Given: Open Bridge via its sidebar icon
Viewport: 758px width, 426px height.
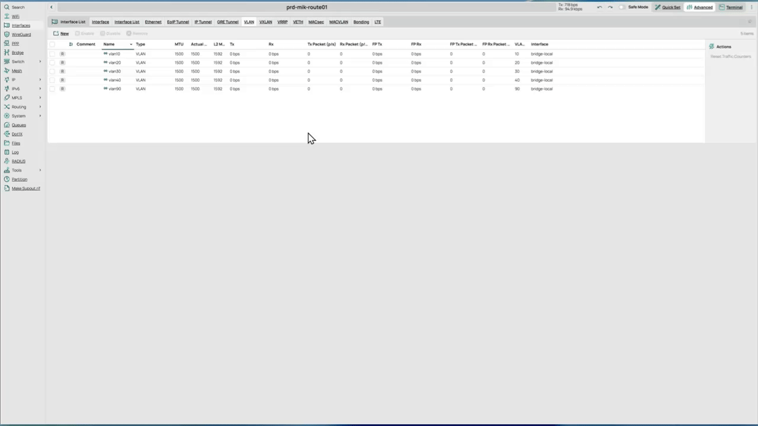Looking at the screenshot, I should [7, 53].
